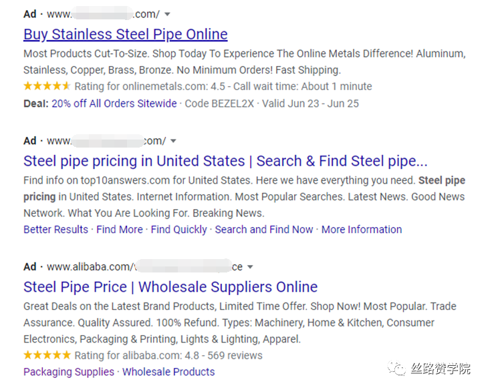Click the www.alibaba.com display URL
The image size is (486, 390).
90,267
